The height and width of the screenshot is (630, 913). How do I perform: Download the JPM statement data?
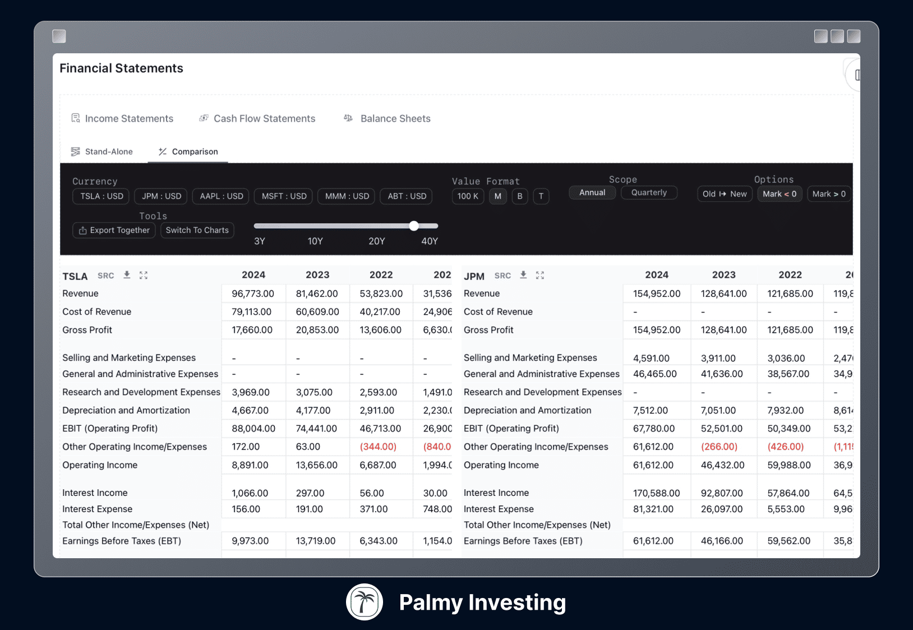pos(523,275)
